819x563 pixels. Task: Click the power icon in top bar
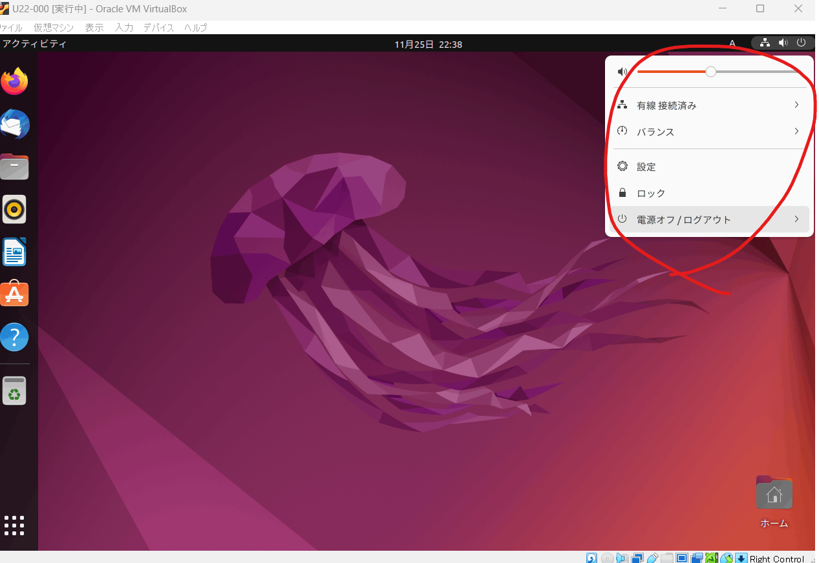(x=801, y=43)
